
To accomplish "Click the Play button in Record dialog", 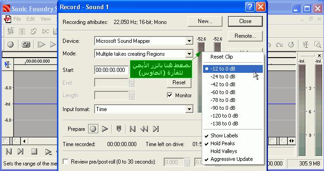I will pyautogui.click(x=105, y=129).
